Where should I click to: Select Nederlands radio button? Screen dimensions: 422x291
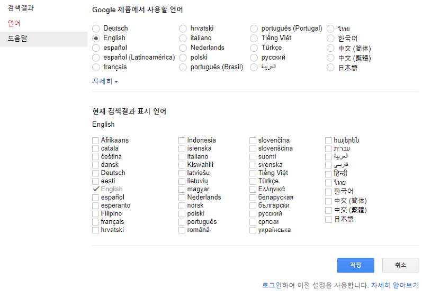183,48
